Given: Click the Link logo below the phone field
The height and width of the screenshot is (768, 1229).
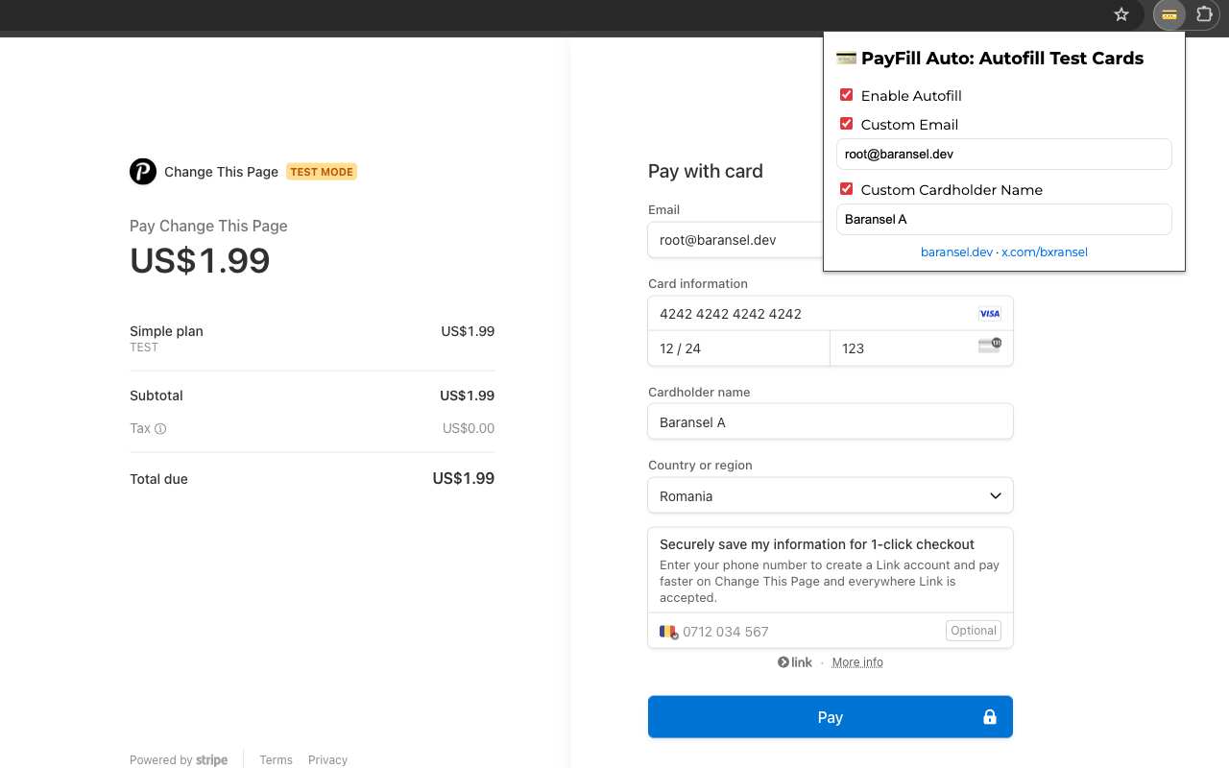Looking at the screenshot, I should click(x=795, y=662).
